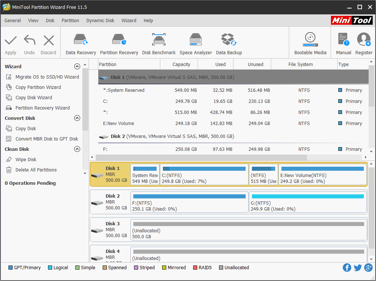The image size is (376, 281).
Task: Sort by the Type column header
Action: click(353, 65)
